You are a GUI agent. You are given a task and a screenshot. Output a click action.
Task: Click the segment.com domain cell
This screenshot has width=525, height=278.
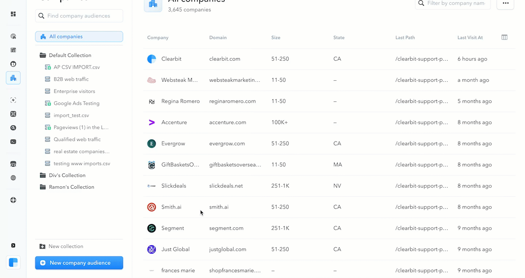[226, 228]
